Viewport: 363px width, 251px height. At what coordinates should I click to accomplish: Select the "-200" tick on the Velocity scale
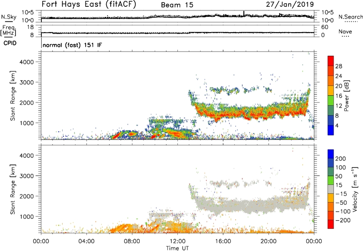(343, 220)
